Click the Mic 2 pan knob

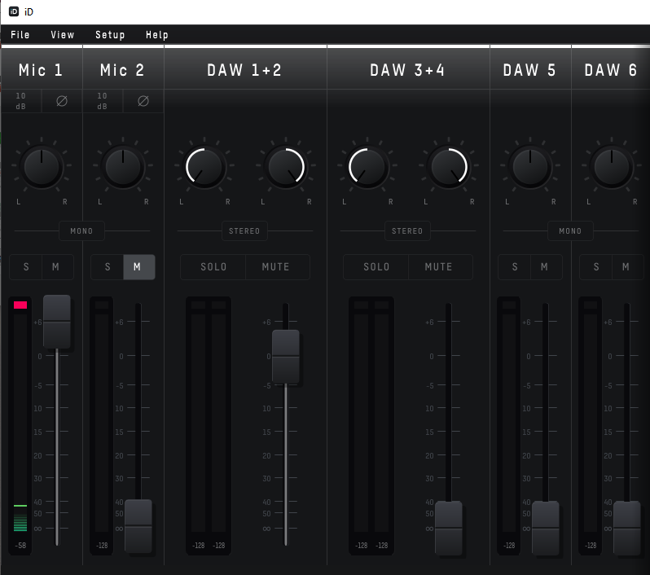coord(123,167)
